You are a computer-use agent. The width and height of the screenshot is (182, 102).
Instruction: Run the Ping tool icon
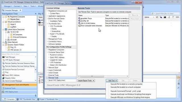[x=3, y=73]
